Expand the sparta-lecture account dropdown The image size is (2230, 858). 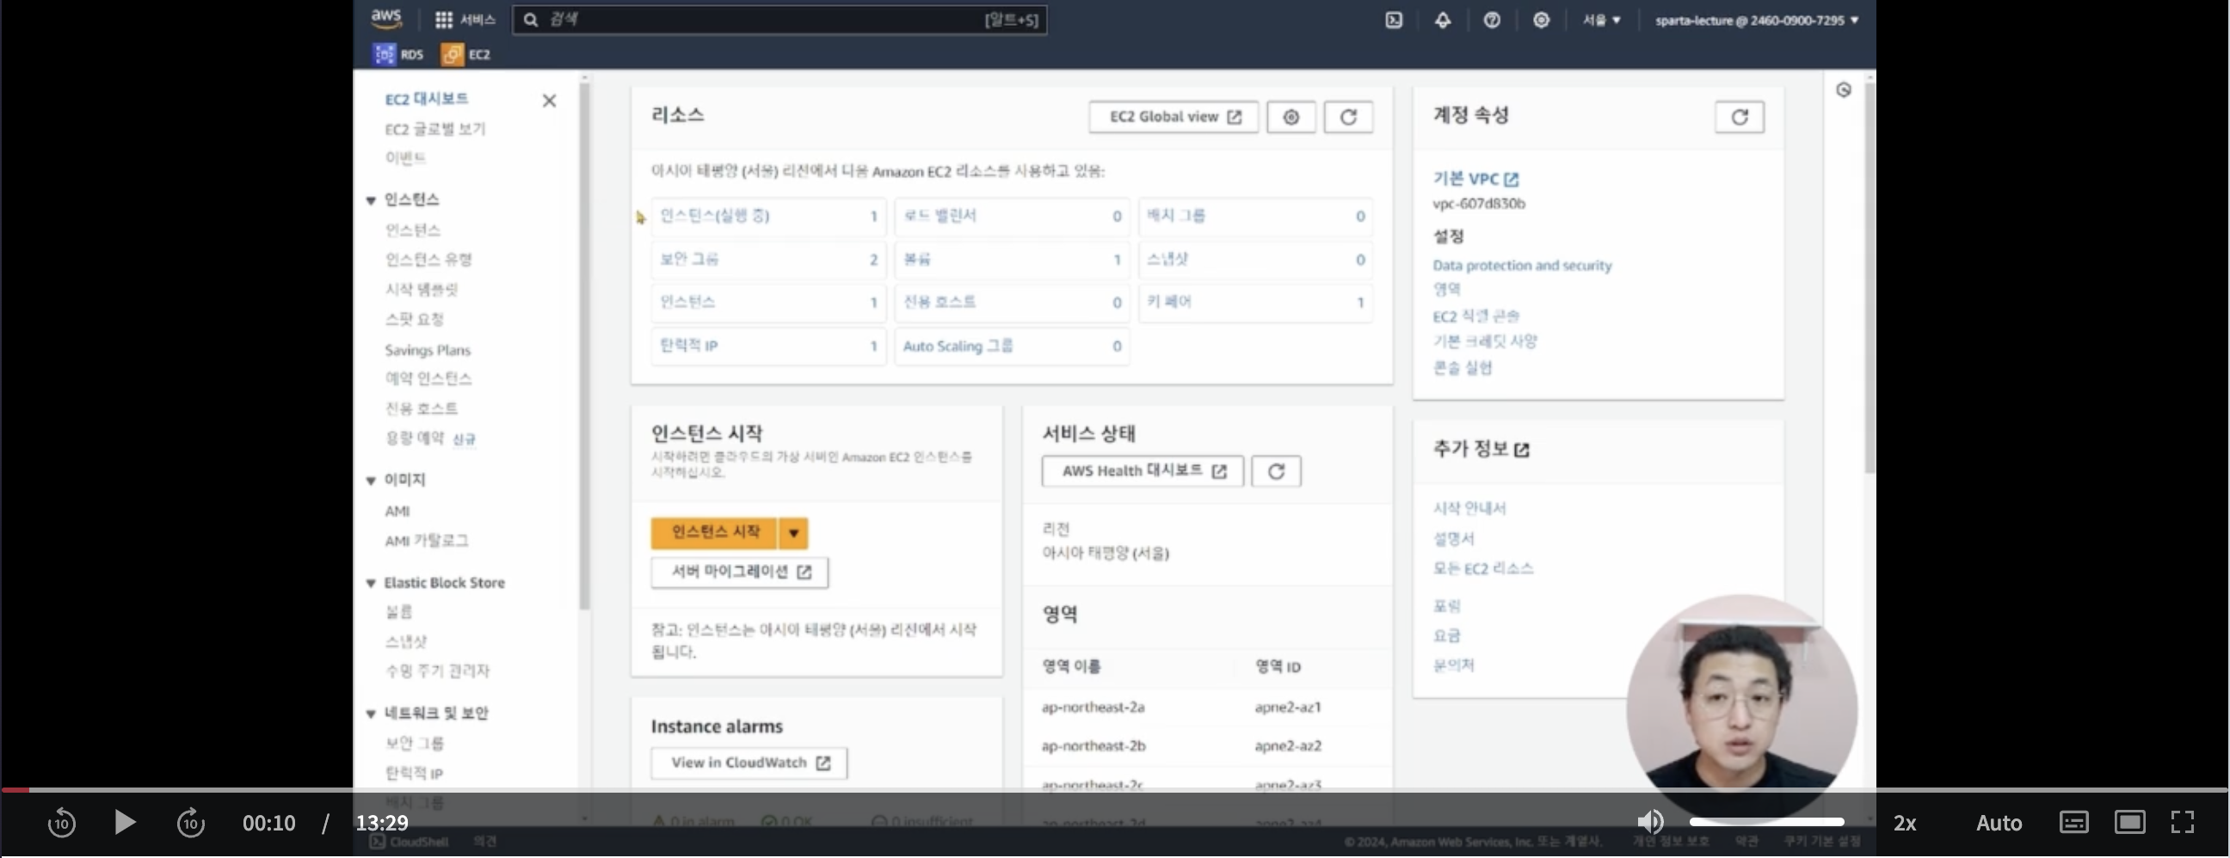pos(1757,20)
